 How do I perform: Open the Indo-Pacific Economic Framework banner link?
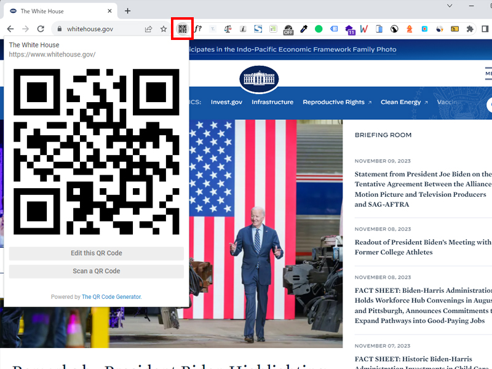pos(293,50)
